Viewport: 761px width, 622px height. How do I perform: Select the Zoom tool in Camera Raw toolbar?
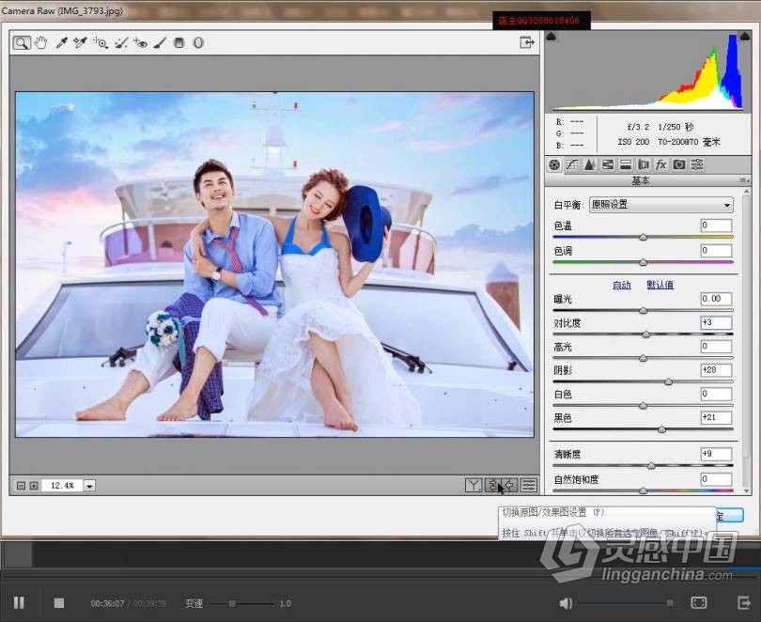tap(22, 42)
